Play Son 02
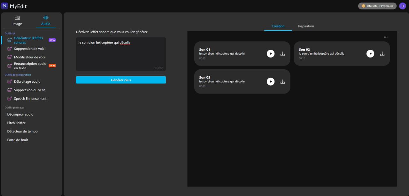 pyautogui.click(x=370, y=54)
